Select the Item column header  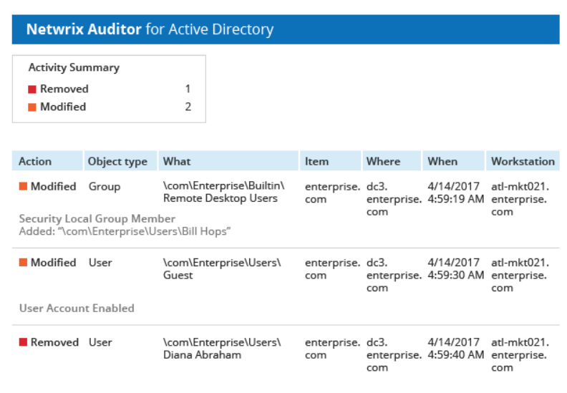point(331,161)
